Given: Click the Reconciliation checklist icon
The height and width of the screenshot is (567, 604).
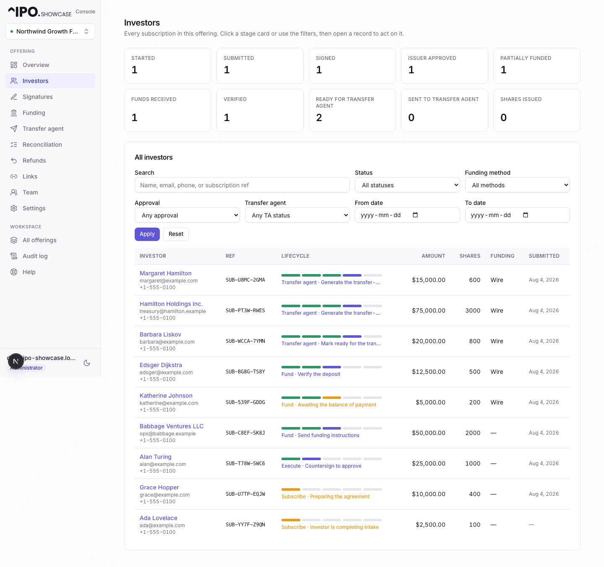Looking at the screenshot, I should click(14, 145).
